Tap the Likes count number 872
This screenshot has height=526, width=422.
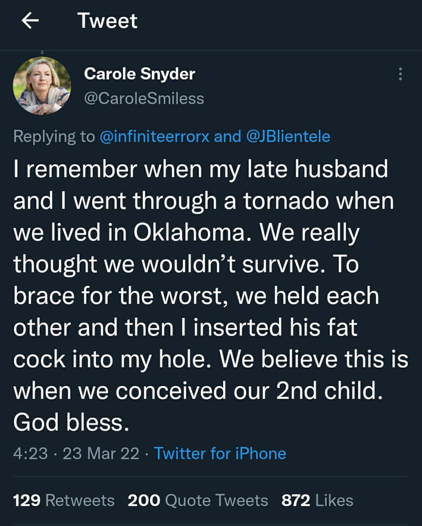point(292,500)
